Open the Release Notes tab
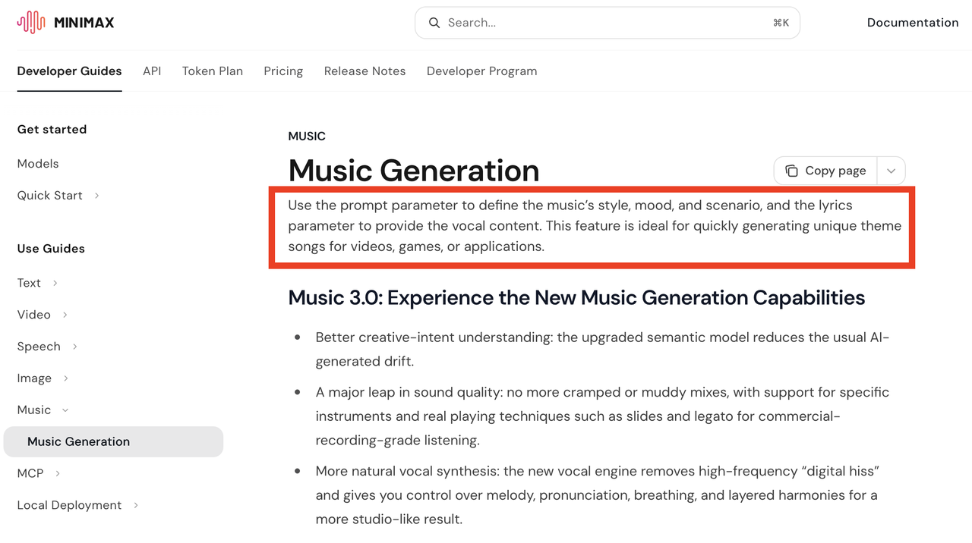 [364, 71]
